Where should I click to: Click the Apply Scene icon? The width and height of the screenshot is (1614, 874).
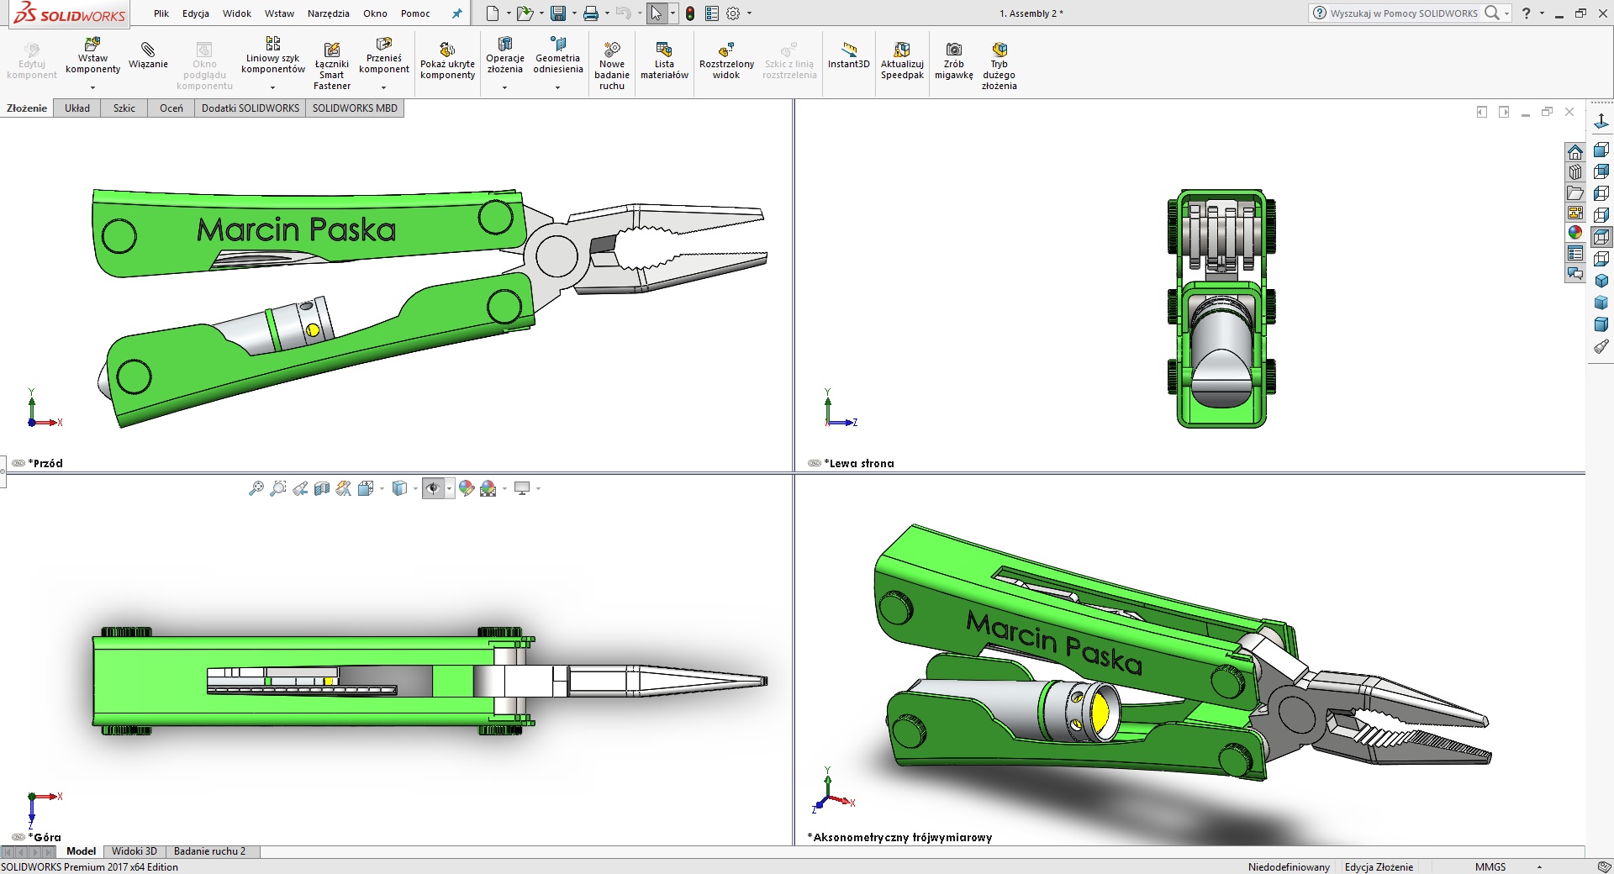tap(488, 488)
